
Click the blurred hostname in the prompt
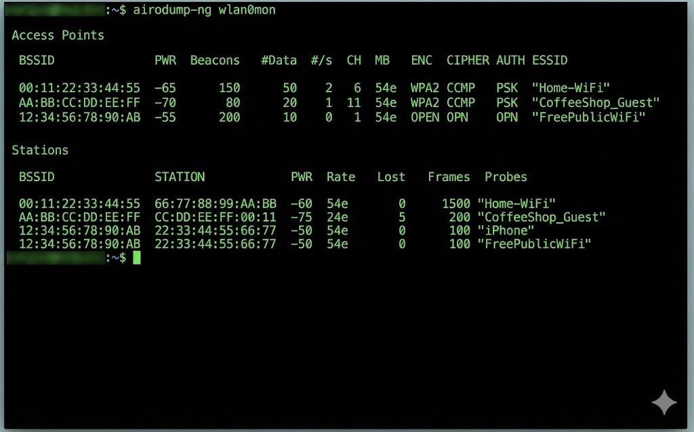click(54, 258)
